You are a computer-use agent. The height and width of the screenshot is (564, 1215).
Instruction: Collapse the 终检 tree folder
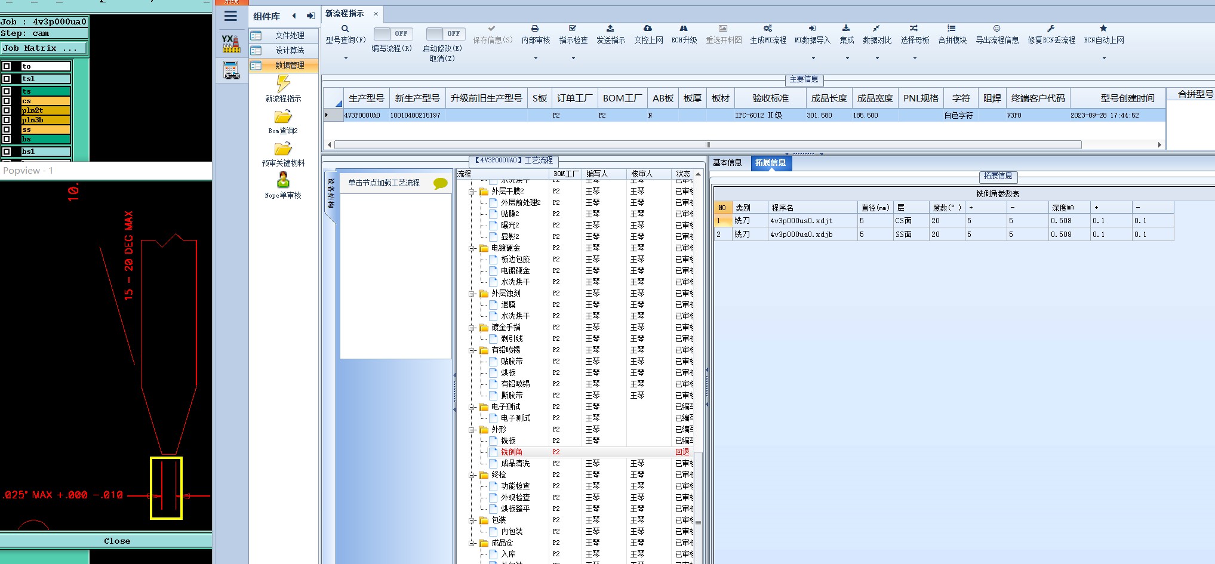[x=472, y=475]
